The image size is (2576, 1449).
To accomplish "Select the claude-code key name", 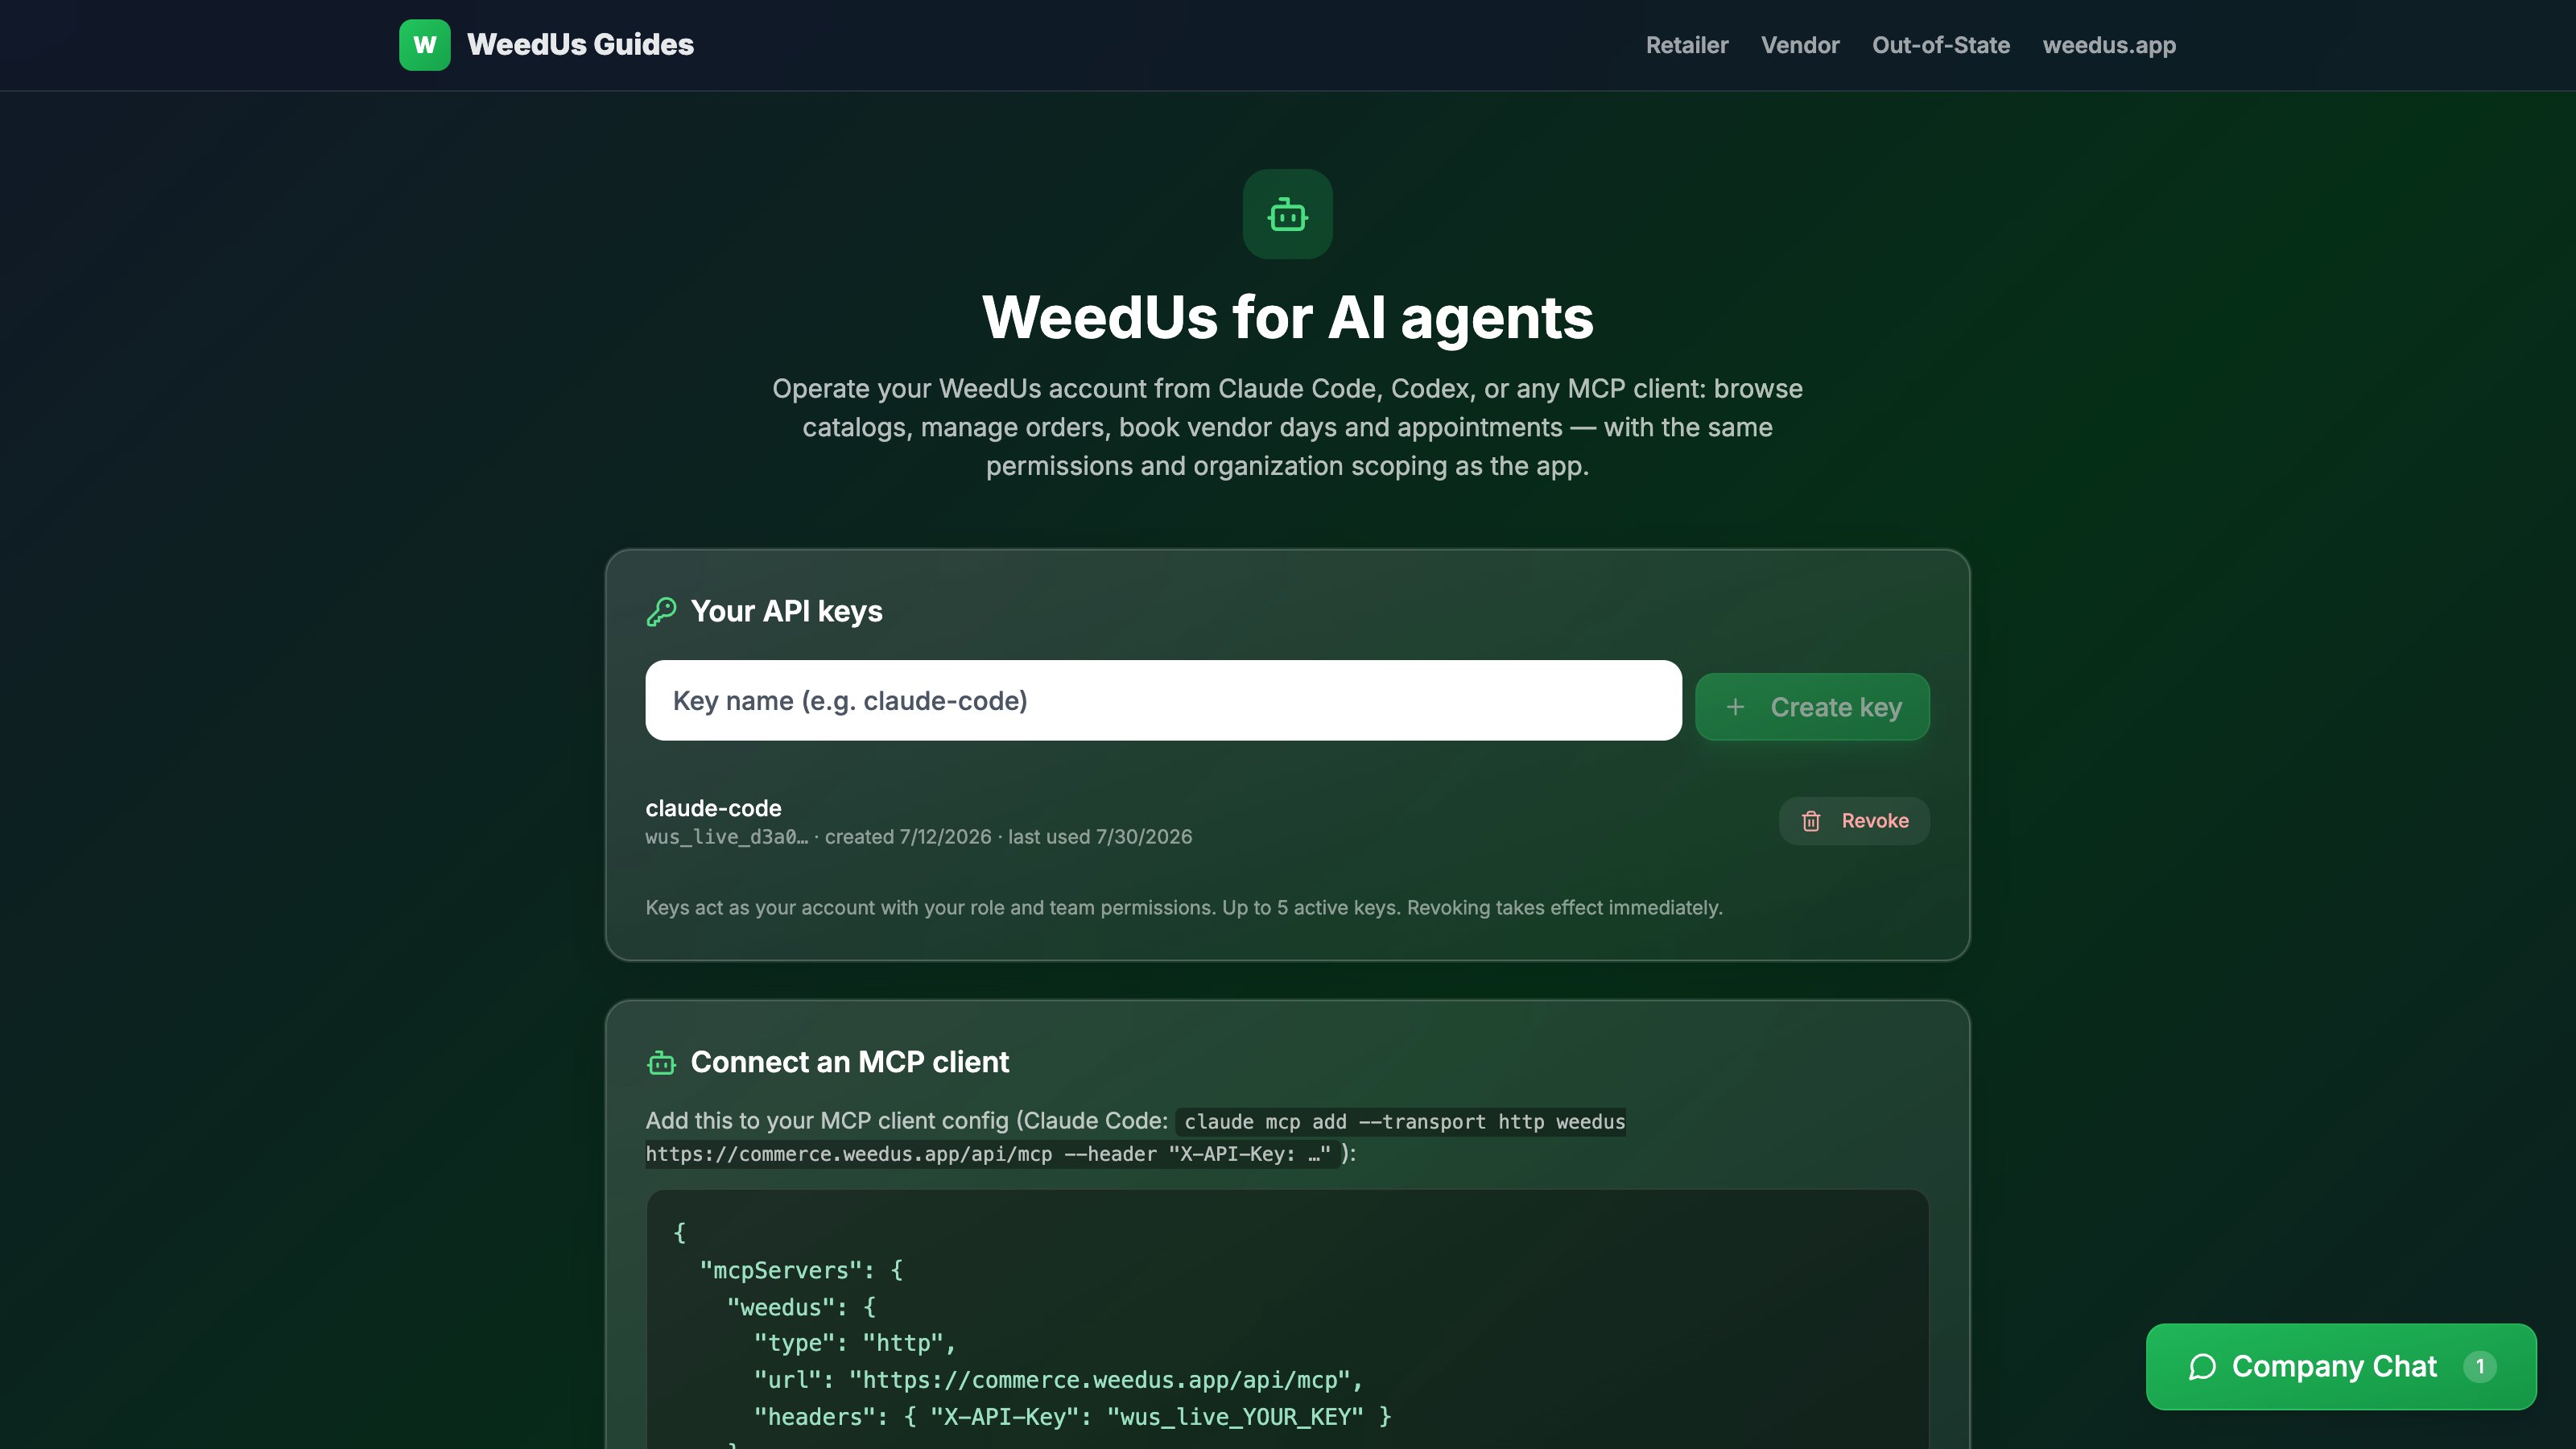I will point(713,808).
